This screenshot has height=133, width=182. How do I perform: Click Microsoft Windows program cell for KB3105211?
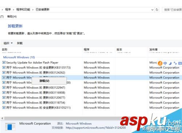97,107
